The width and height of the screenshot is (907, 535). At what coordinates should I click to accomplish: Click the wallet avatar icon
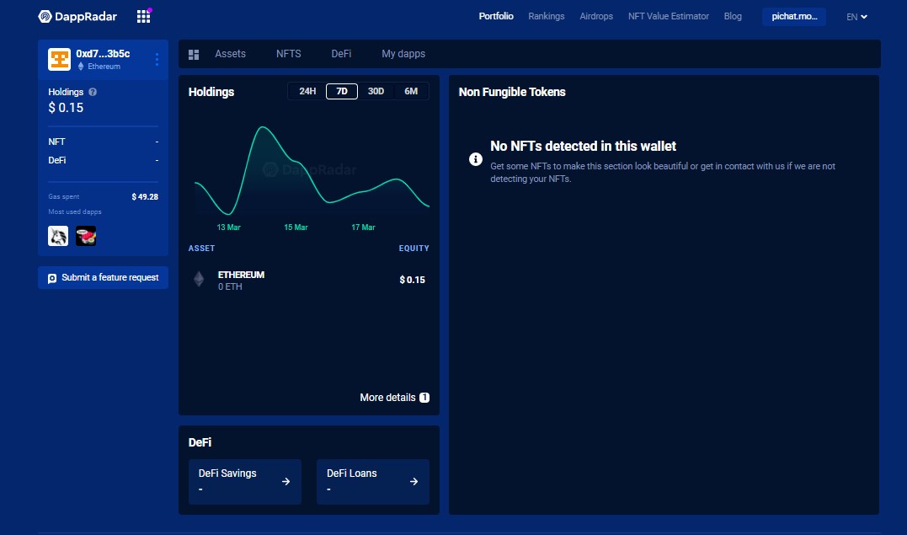(x=59, y=59)
